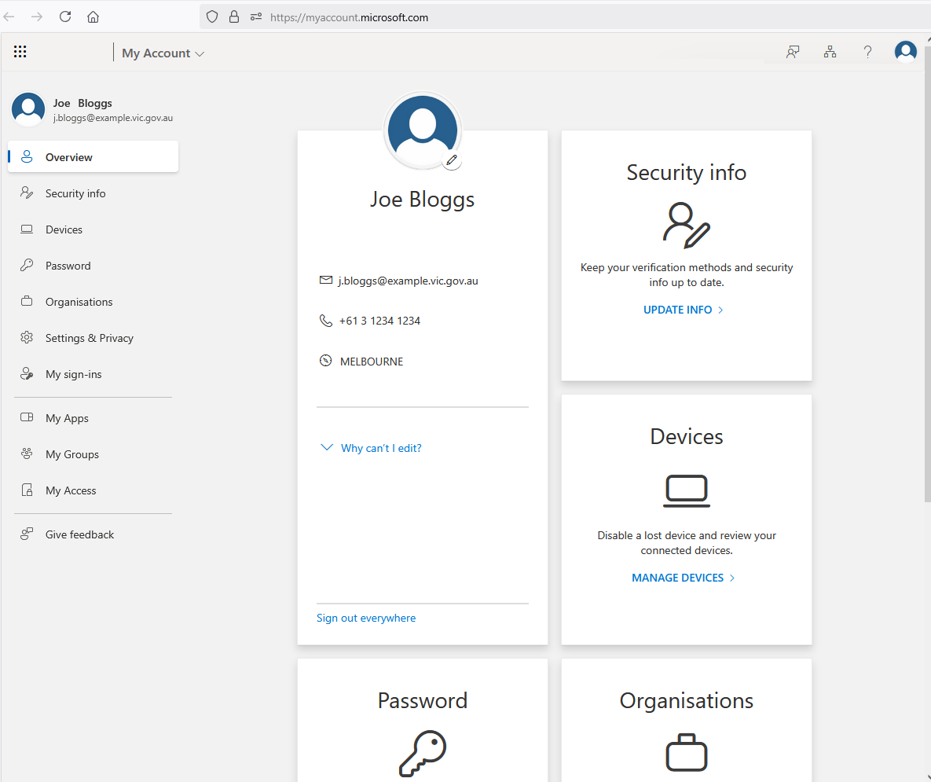Expand the My Account dropdown
This screenshot has width=931, height=782.
click(x=163, y=53)
